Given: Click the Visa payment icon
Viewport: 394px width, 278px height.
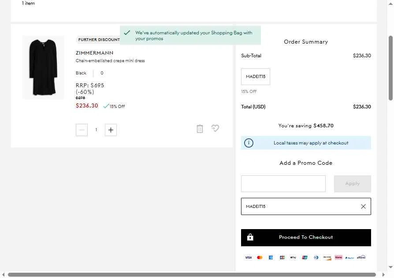Looking at the screenshot, I should click(x=248, y=257).
